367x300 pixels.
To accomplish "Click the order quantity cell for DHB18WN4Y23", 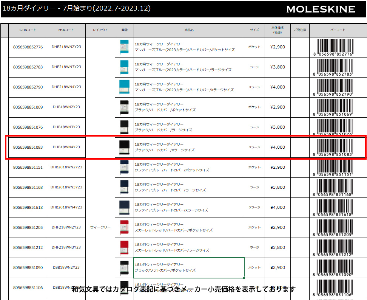I will click(x=300, y=147).
